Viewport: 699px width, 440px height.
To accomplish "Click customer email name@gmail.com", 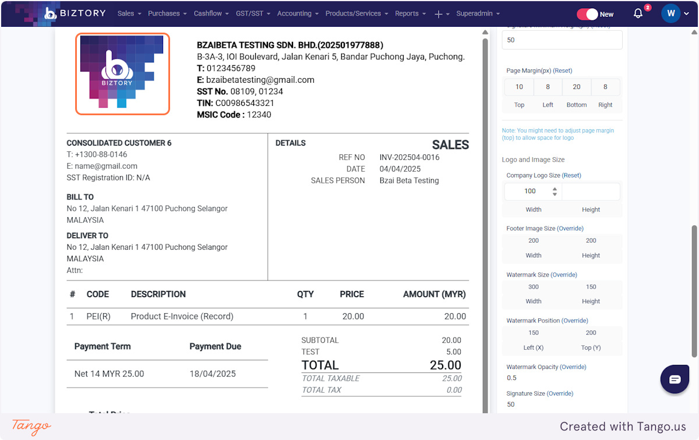I will click(x=106, y=166).
